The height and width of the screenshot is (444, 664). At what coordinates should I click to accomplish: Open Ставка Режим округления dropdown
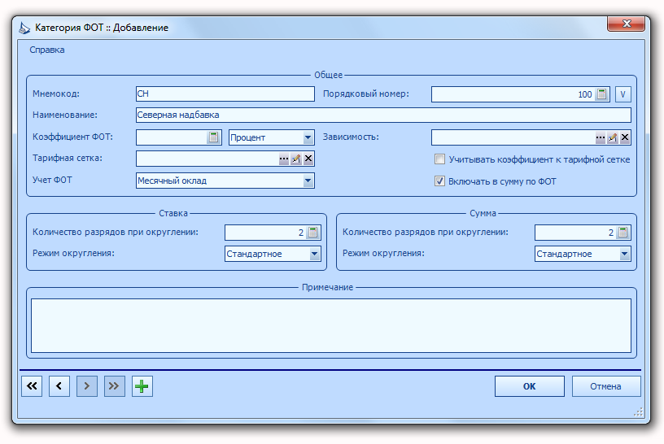314,254
